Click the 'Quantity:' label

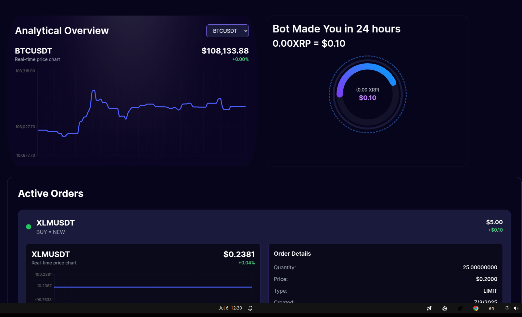[285, 267]
